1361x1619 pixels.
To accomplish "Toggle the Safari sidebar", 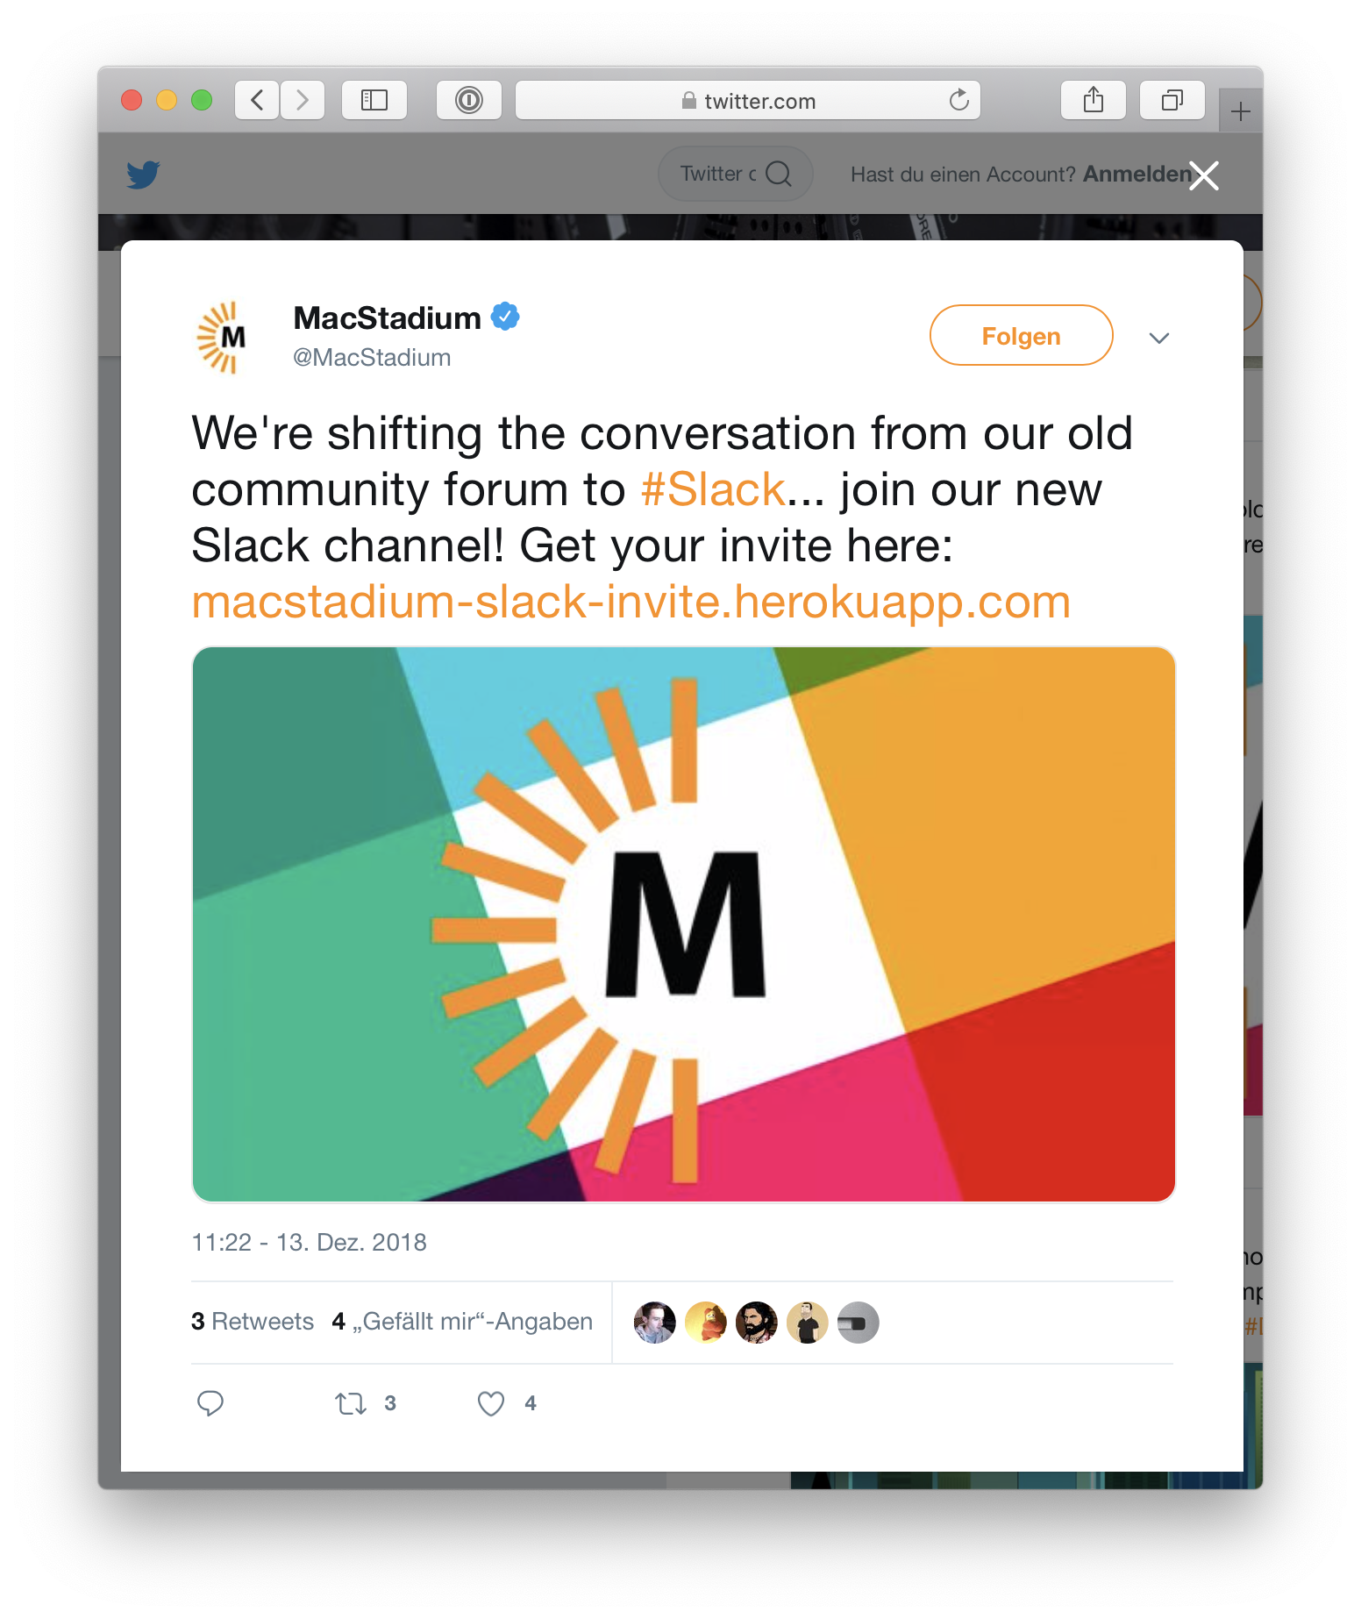I will click(x=374, y=100).
